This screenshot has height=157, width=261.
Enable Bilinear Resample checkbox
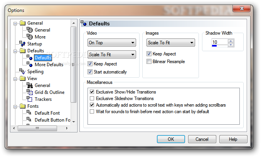149,62
